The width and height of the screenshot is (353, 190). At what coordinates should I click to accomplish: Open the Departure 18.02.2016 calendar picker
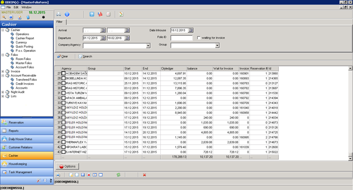pyautogui.click(x=127, y=38)
